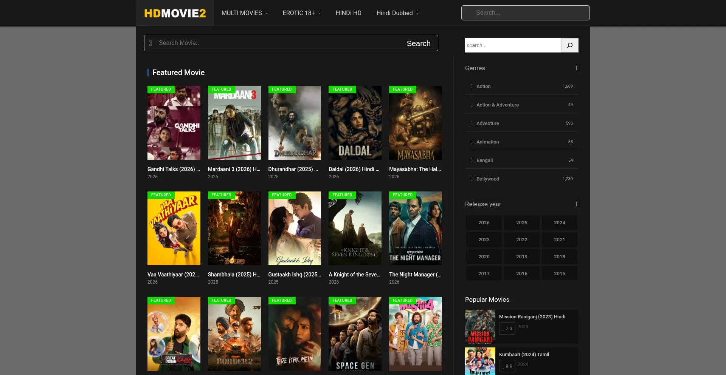Open the Great Indian Kapil poster
Screen dimensions: 726x375
click(174, 334)
